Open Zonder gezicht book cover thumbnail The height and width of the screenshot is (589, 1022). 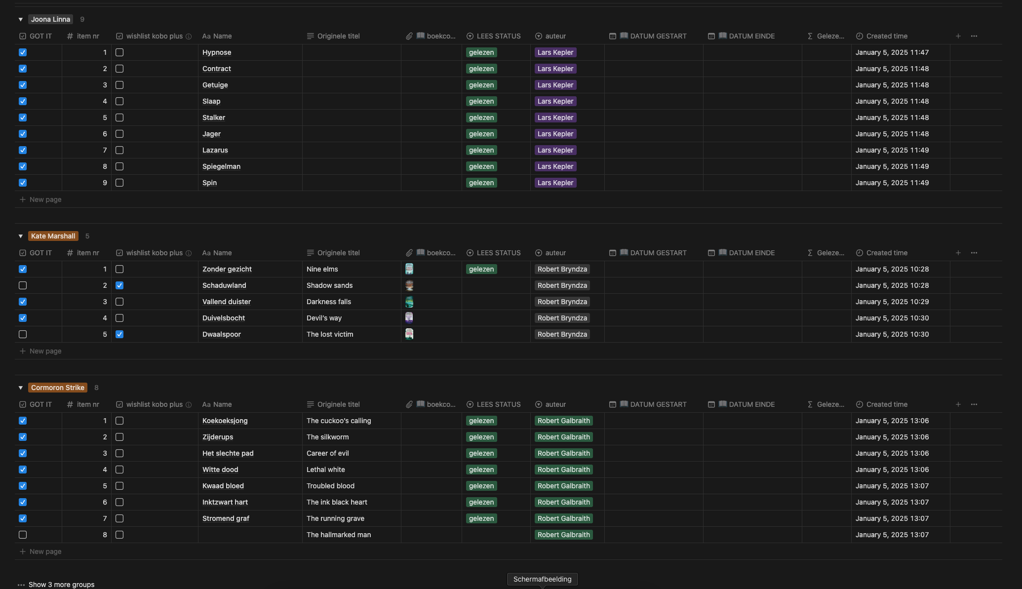(409, 269)
